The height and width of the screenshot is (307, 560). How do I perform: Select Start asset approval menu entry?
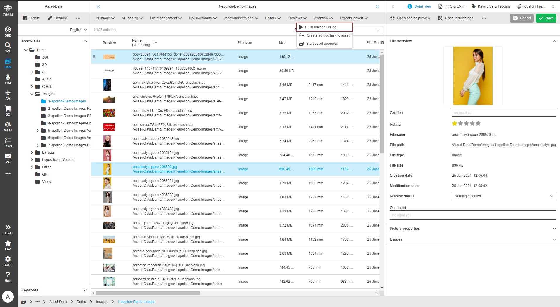pyautogui.click(x=322, y=44)
